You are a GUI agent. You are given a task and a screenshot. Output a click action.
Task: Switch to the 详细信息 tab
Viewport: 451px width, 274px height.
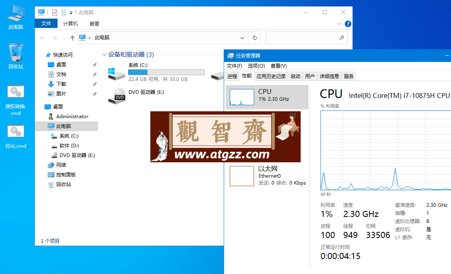click(x=329, y=76)
